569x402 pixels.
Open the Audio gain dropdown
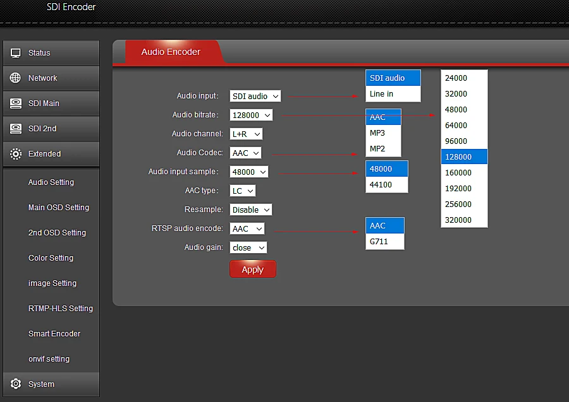click(248, 247)
